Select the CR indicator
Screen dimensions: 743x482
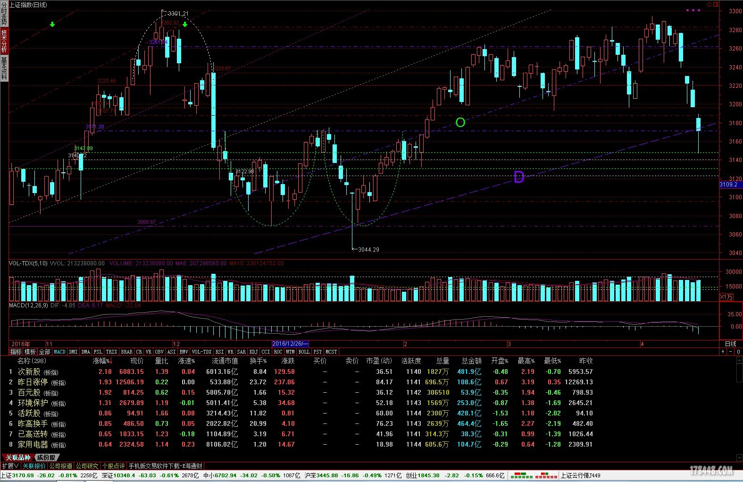tap(139, 352)
